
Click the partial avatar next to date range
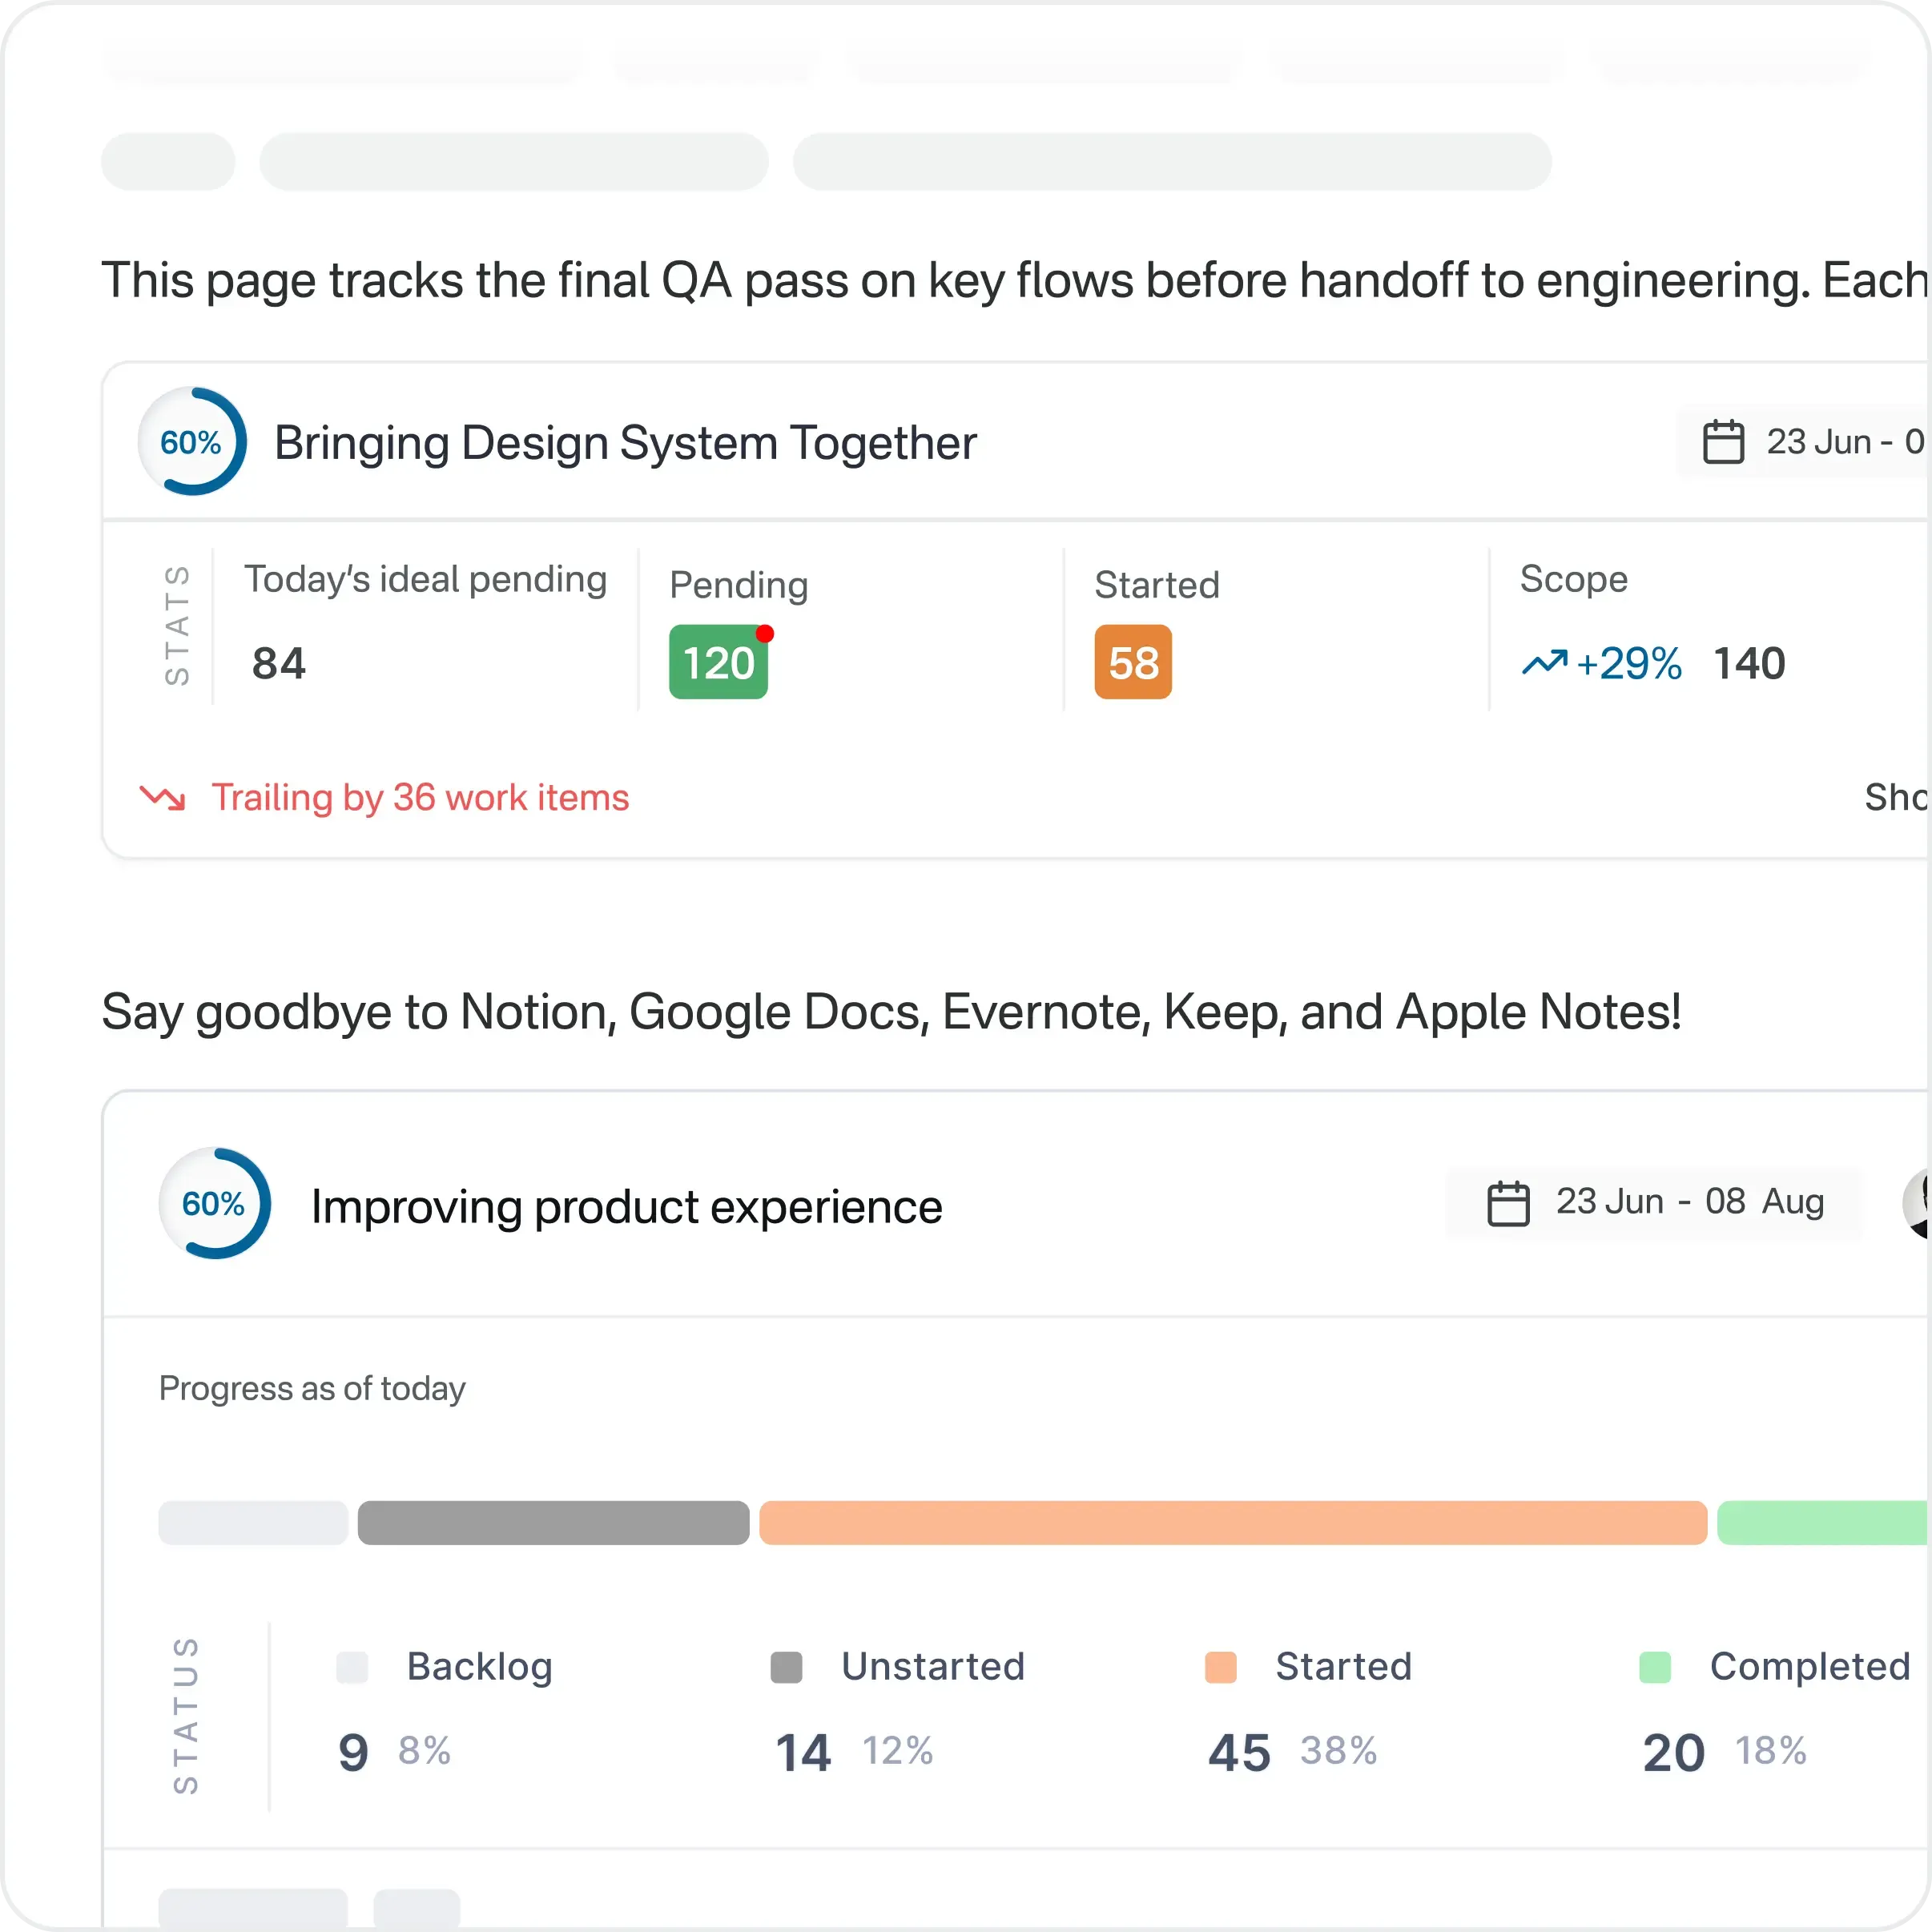[x=1917, y=1203]
